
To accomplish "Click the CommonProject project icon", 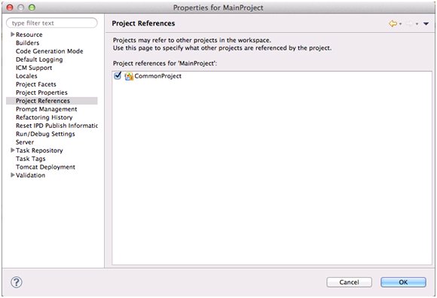I will tap(129, 76).
